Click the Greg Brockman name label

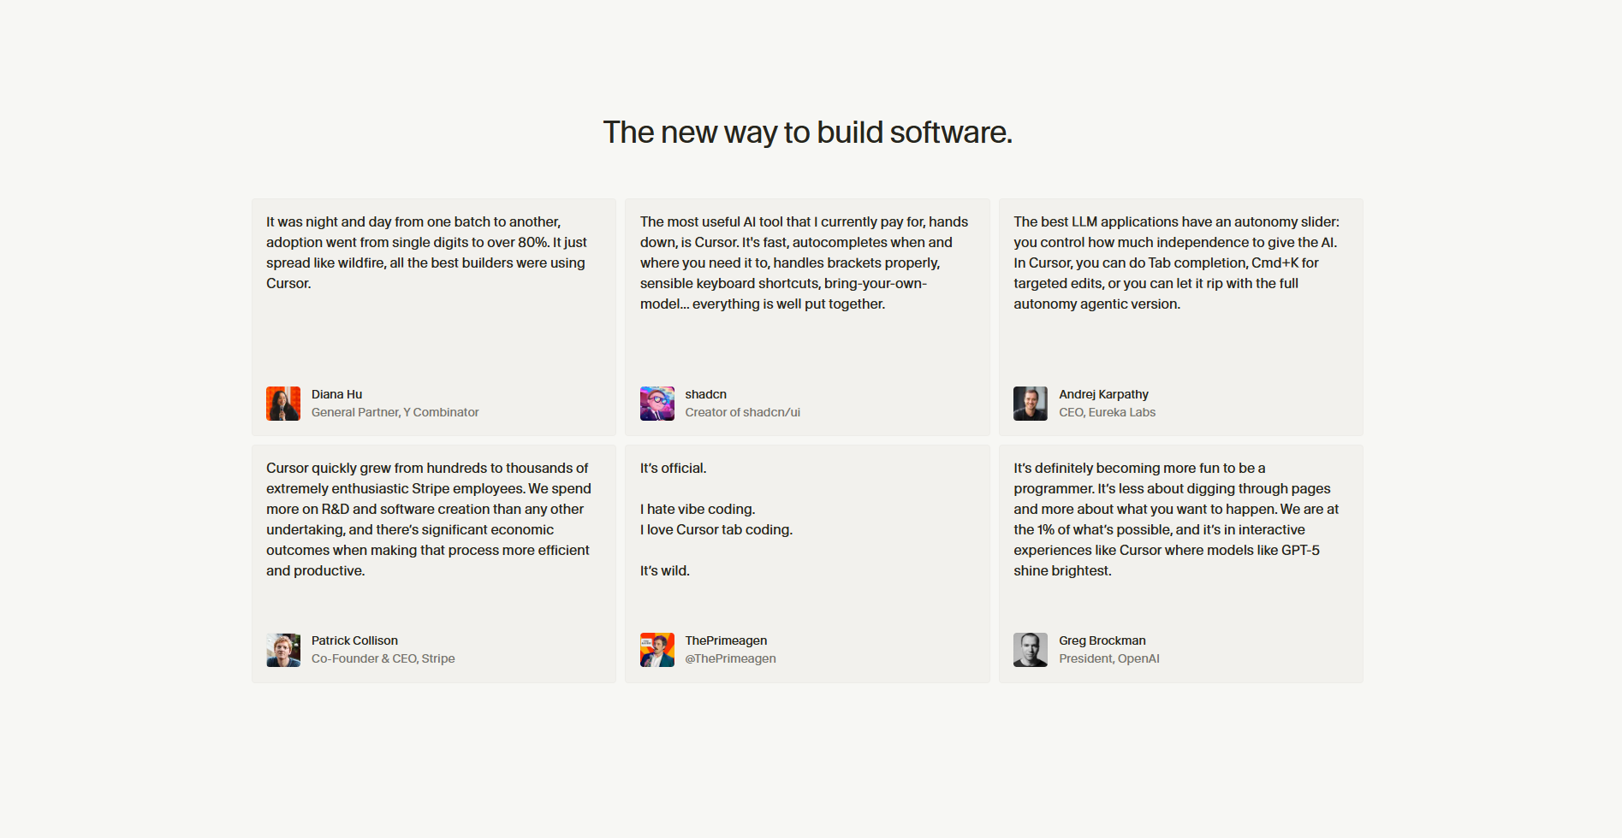(x=1102, y=640)
